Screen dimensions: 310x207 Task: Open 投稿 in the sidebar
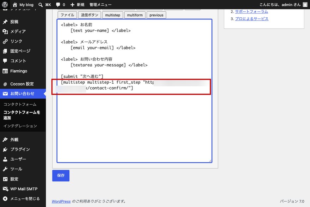14,22
